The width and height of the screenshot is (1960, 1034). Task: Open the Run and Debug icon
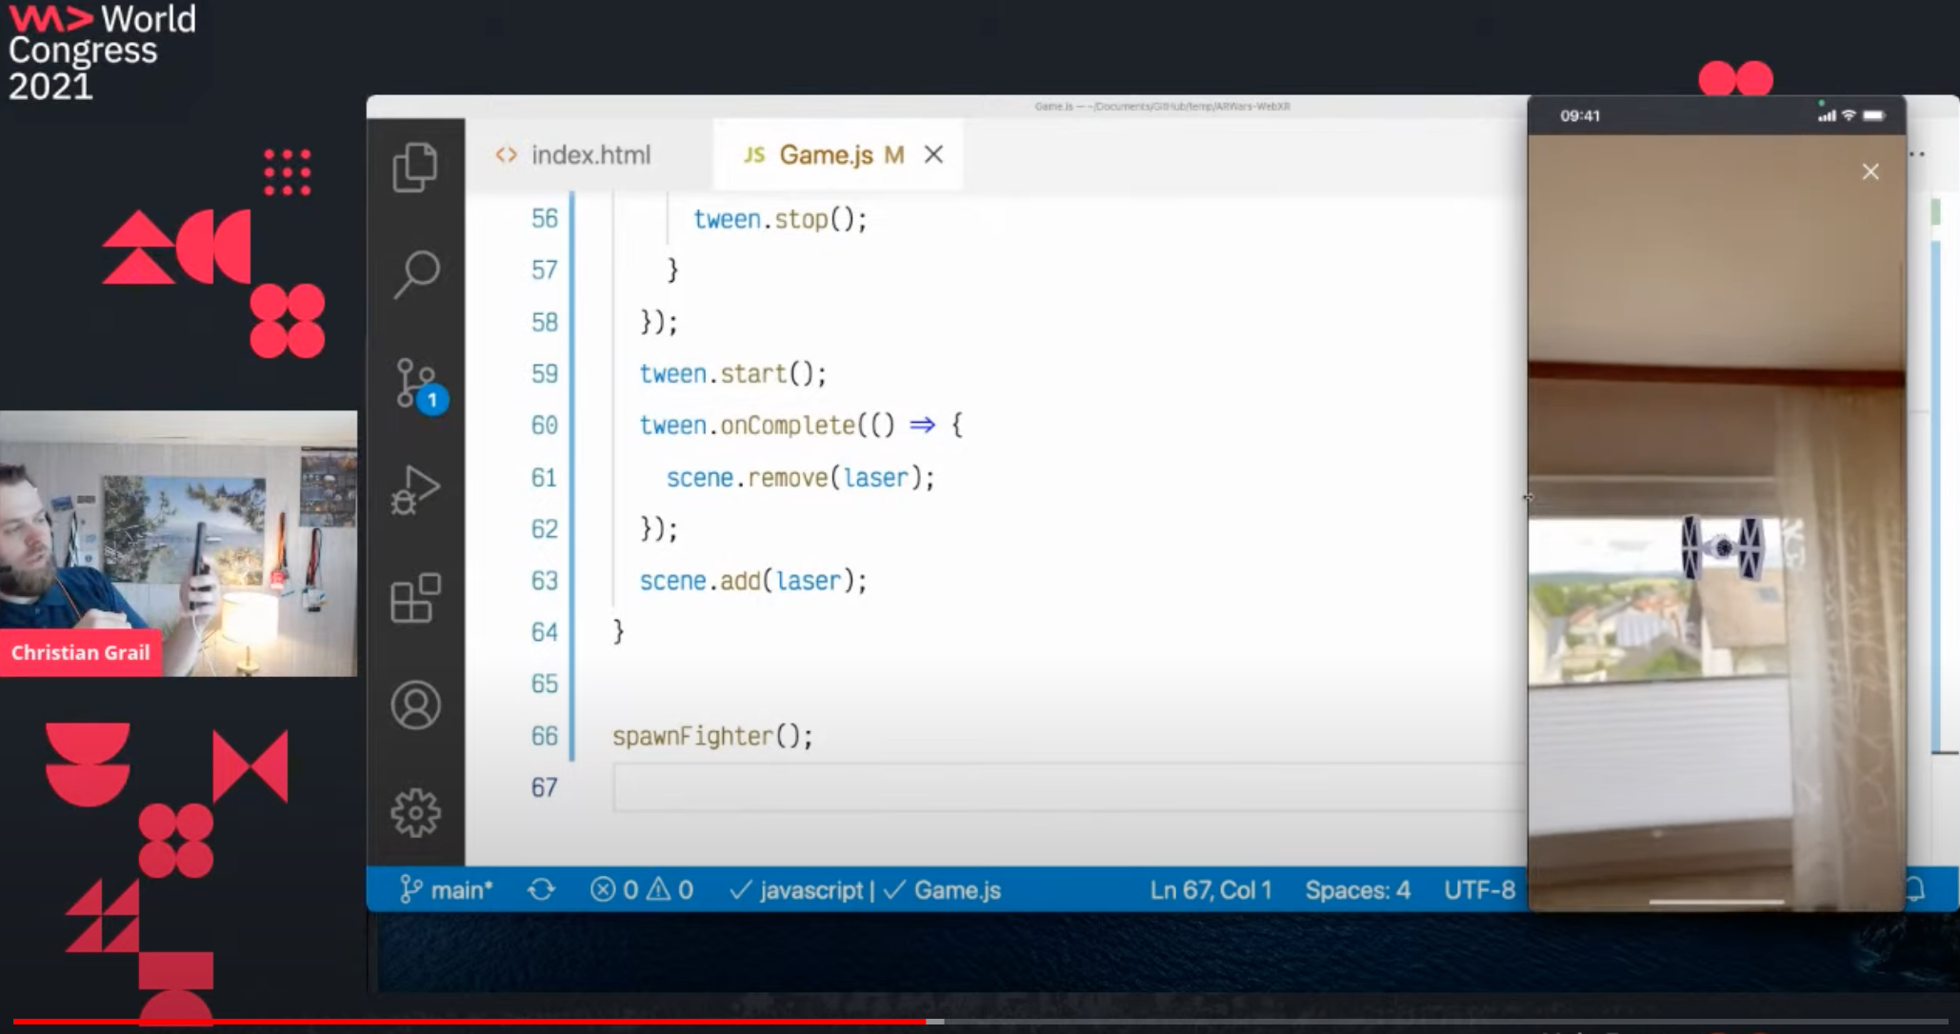415,490
